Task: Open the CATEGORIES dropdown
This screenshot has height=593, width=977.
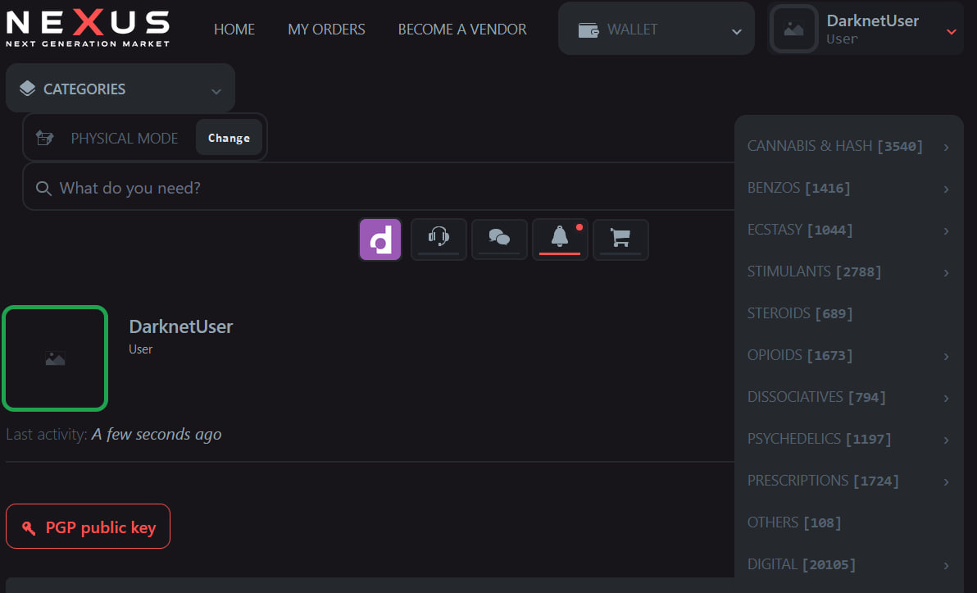Action: (120, 88)
